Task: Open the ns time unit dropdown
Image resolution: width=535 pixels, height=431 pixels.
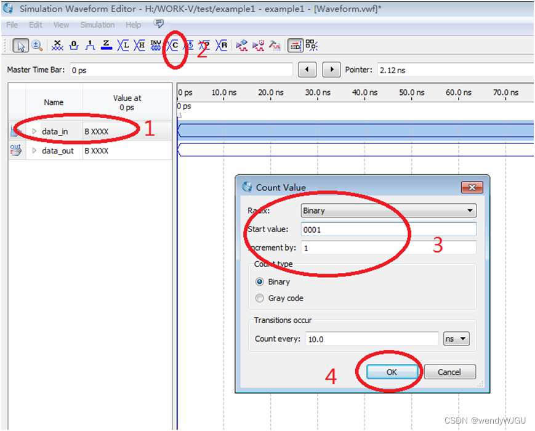Action: [x=456, y=338]
